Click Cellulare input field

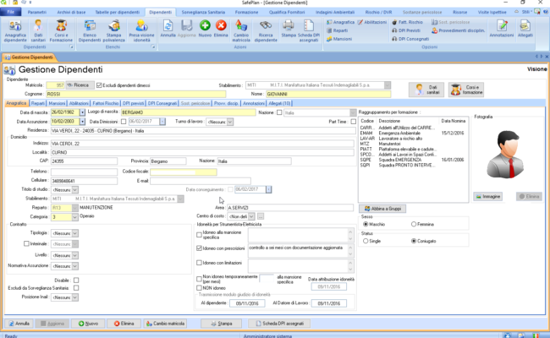(x=84, y=181)
